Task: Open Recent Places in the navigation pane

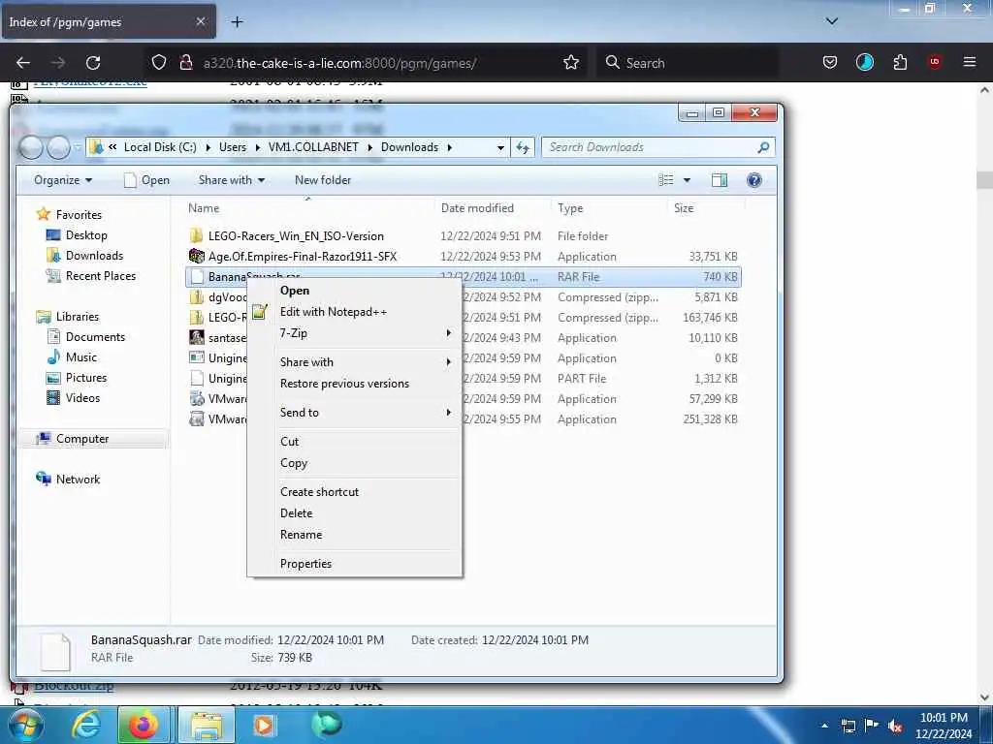Action: pos(91,276)
